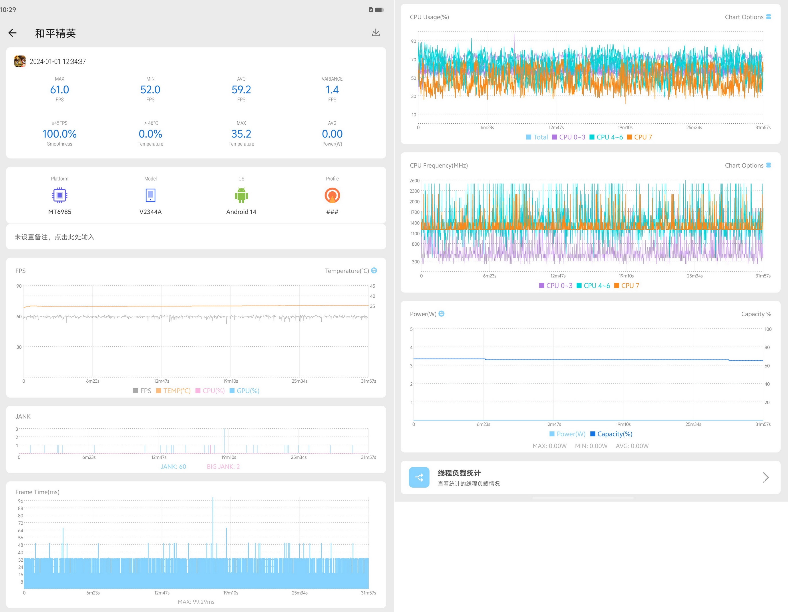Open the Profile ### icon
Viewport: 788px width, 612px height.
(x=332, y=196)
